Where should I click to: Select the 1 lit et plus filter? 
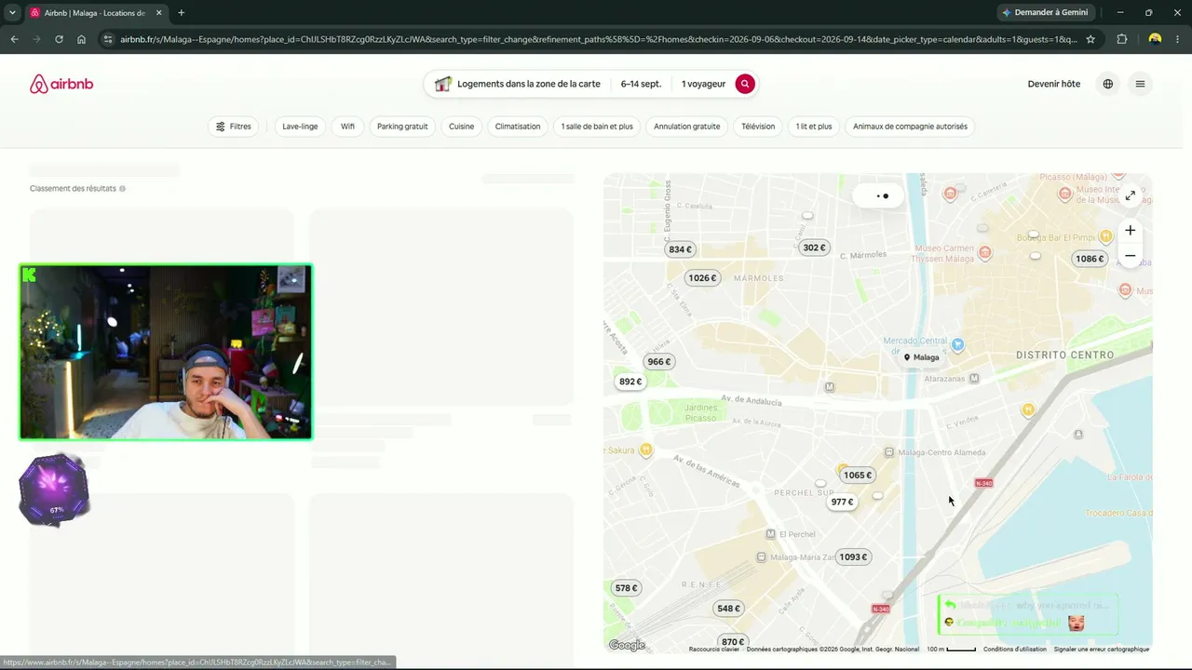[x=814, y=127]
